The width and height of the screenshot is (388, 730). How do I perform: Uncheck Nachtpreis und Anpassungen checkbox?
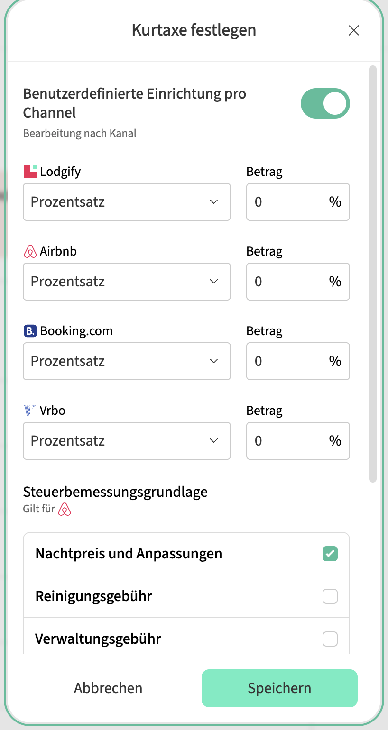[330, 554]
